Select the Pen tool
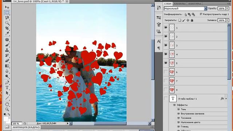The width and height of the screenshot is (233, 131). pyautogui.click(x=7, y=82)
